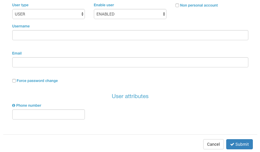The height and width of the screenshot is (152, 260).
Task: Open the Enable user dropdown showing ENABLED
Action: [130, 14]
